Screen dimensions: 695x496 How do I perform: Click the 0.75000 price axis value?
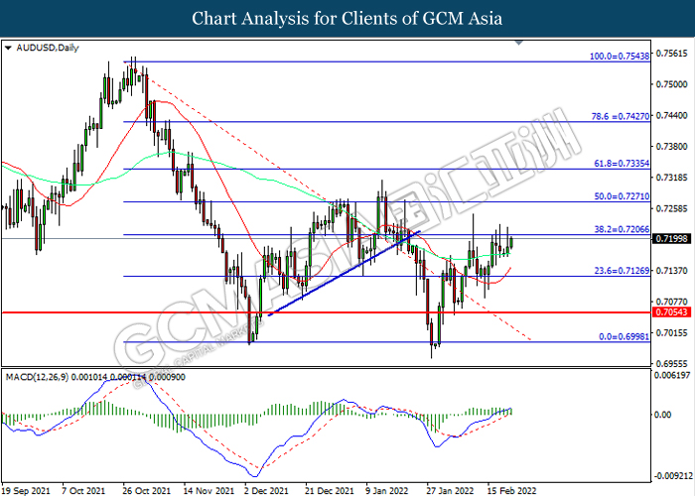point(671,84)
